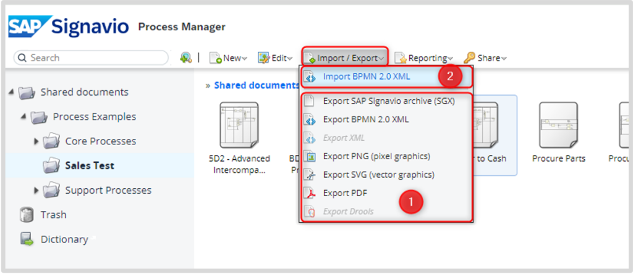
Task: Click the magnifier icon in search box
Action: [x=22, y=57]
